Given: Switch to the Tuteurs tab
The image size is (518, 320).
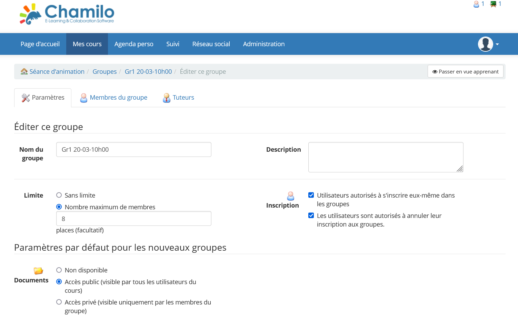Looking at the screenshot, I should pos(183,98).
